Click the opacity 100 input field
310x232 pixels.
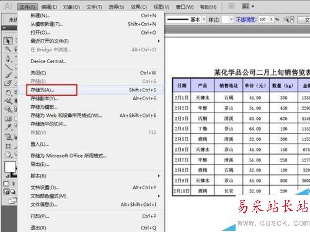click(263, 20)
